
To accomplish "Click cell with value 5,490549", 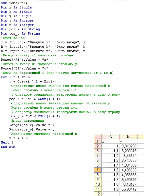I will [x=128, y=180].
